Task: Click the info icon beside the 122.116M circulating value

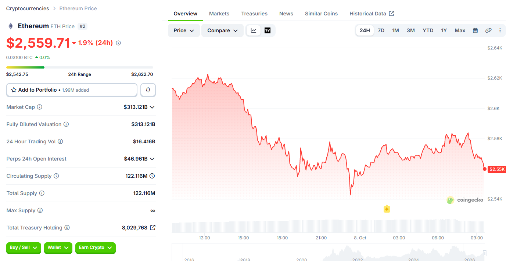Action: tap(152, 176)
